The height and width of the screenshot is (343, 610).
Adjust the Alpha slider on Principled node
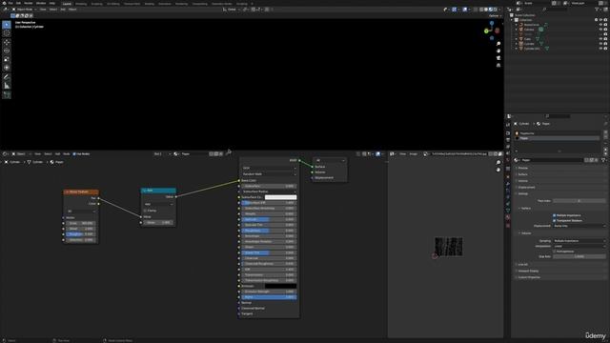(x=269, y=297)
